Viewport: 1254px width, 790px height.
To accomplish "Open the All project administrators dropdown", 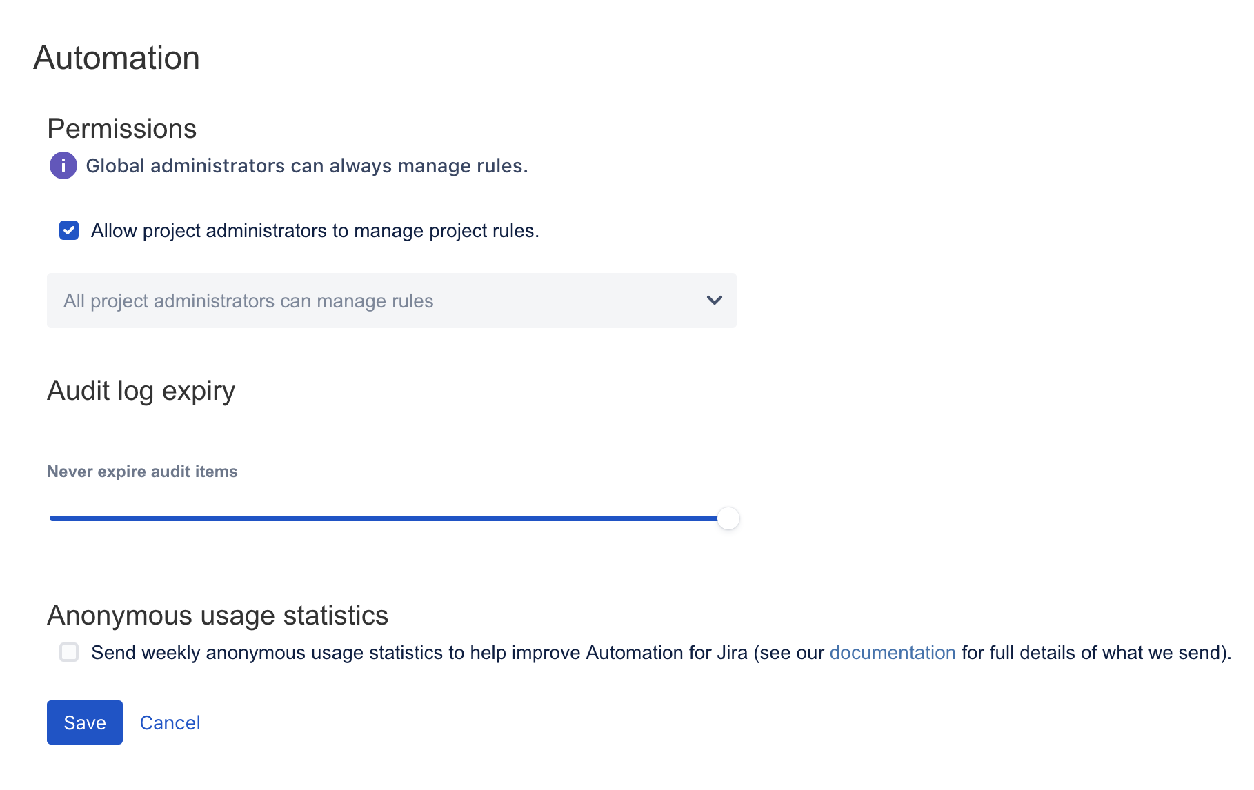I will tap(391, 301).
